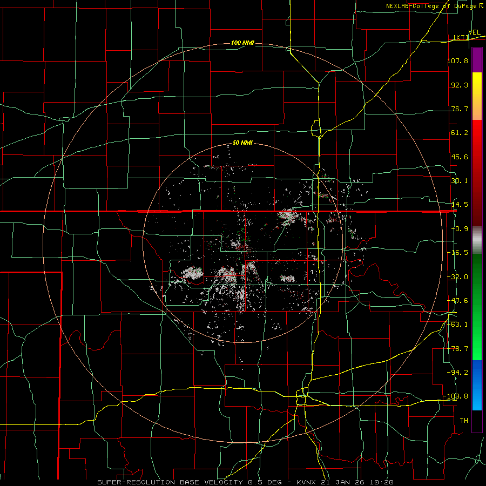Click the "-78.7" scale value
Screen dimensions: 486x486
[457, 349]
